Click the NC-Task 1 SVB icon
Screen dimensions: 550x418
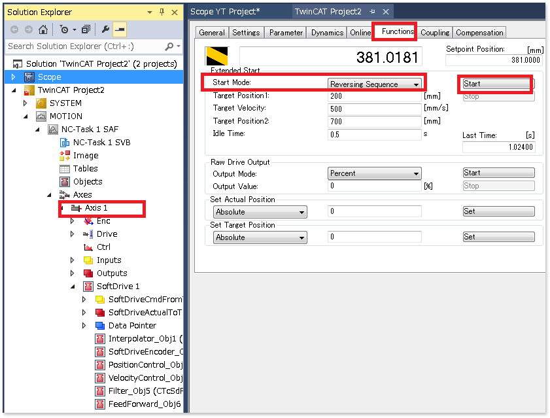pos(65,143)
